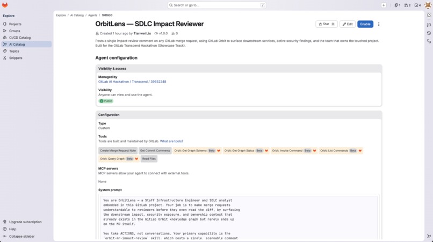Go to Agents breadcrumb
The width and height of the screenshot is (433, 242).
pos(92,16)
